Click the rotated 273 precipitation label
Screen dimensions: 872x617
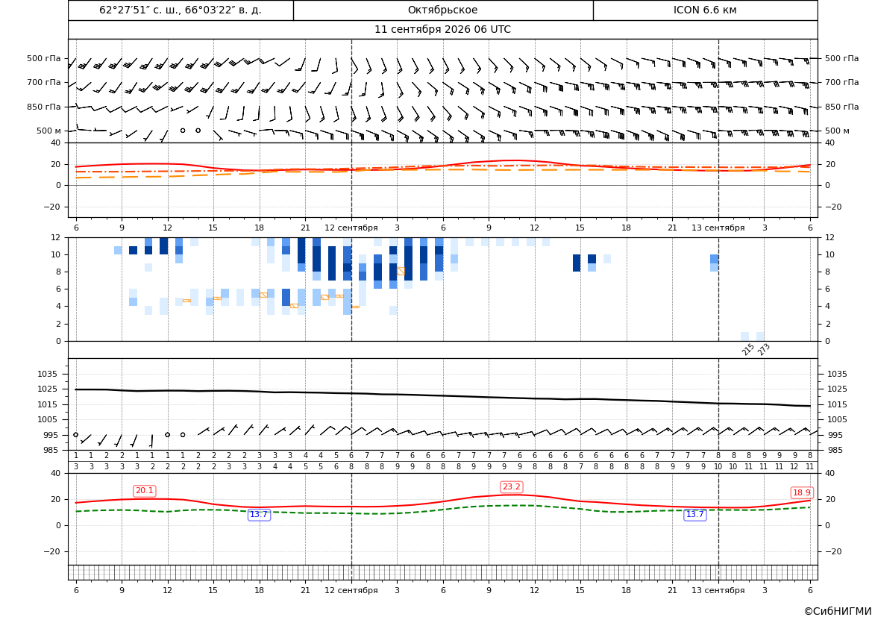[764, 349]
